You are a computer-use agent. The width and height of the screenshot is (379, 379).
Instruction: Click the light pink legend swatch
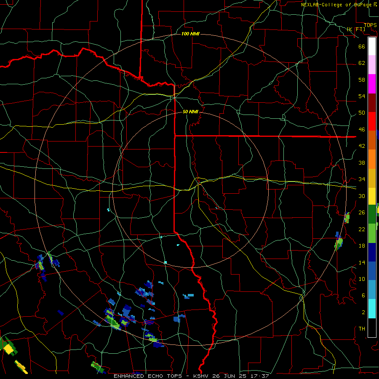point(372,65)
